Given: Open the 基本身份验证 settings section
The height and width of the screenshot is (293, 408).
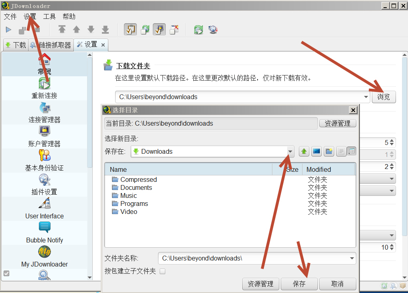Looking at the screenshot, I should pos(45,161).
